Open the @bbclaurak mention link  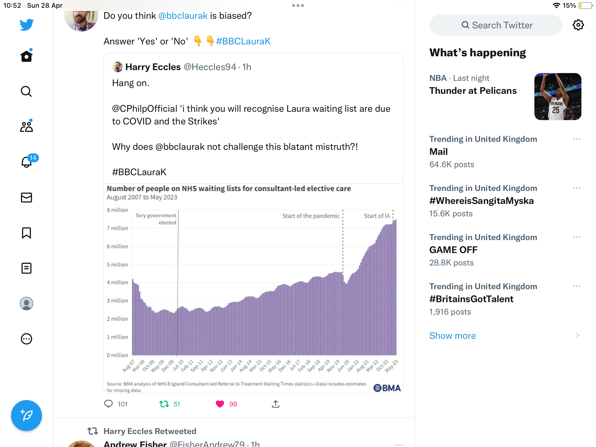[x=183, y=16]
